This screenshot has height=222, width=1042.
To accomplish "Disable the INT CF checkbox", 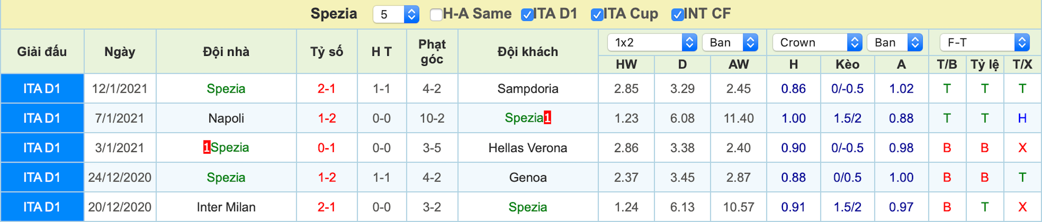I will 677,15.
